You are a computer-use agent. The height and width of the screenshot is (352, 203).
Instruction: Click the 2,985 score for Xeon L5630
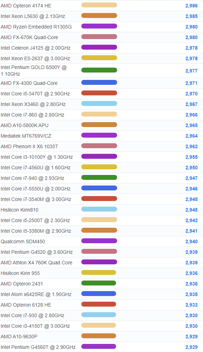pyautogui.click(x=191, y=16)
